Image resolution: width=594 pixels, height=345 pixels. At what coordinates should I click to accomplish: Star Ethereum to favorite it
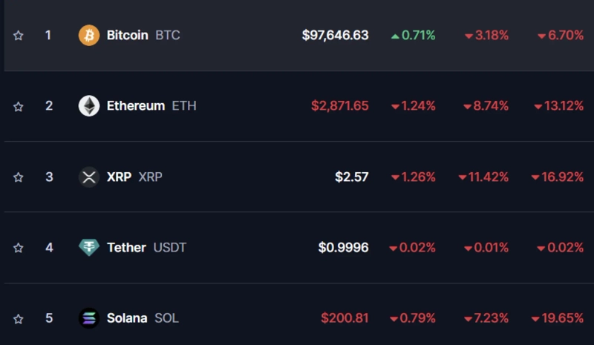pos(19,106)
